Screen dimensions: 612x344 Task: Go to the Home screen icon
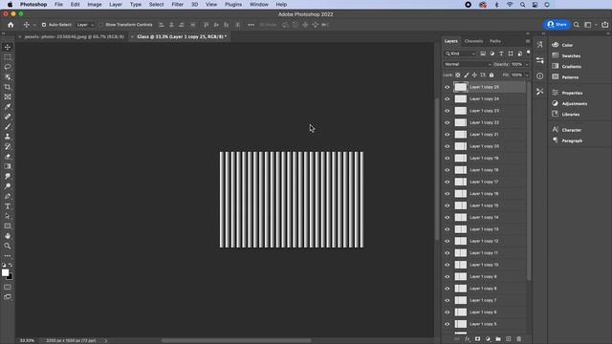[x=11, y=25]
